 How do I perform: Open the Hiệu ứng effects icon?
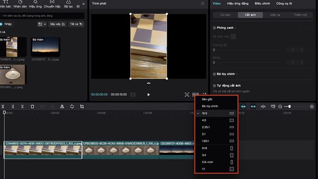click(35, 4)
